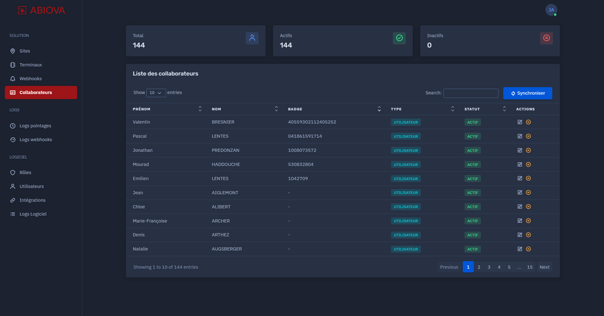The image size is (604, 316).
Task: Click the red X icon in Inactifs card
Action: click(546, 38)
